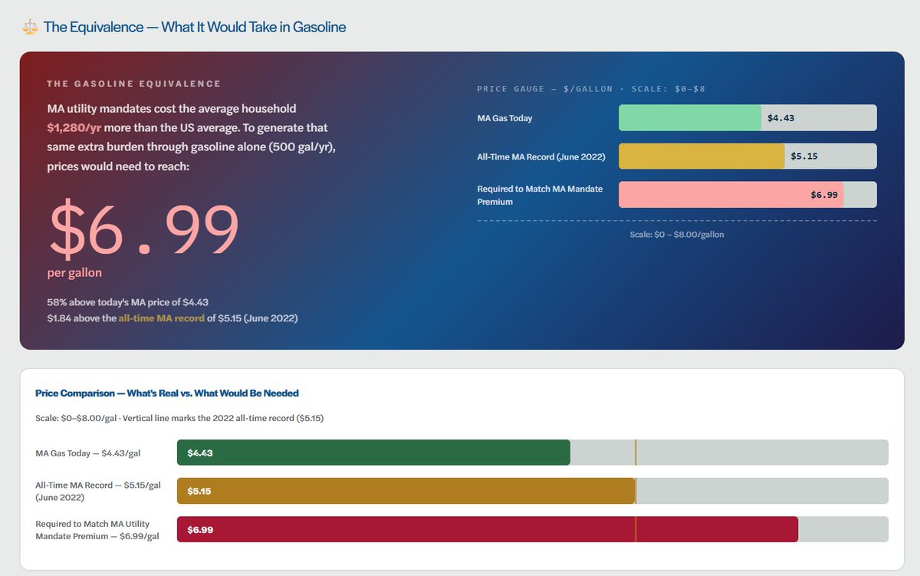
Task: Click the 'all-time MA record' highlighted text
Action: 161,318
